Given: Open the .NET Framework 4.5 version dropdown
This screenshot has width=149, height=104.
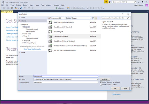Looking at the screenshot, I should 57,18.
